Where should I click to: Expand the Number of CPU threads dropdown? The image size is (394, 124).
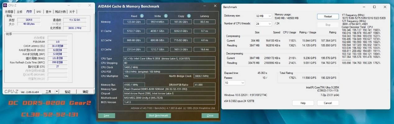tap(263, 24)
